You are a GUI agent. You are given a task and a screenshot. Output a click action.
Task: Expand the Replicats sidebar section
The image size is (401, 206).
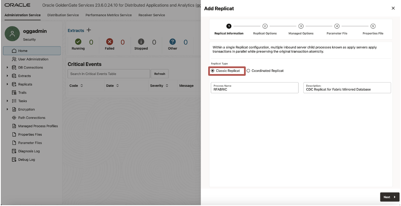8,84
